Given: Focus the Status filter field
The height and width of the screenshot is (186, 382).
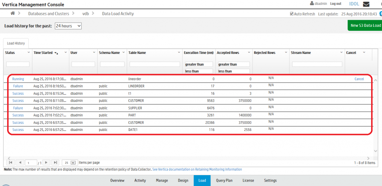Looking at the screenshot, I should [18, 64].
